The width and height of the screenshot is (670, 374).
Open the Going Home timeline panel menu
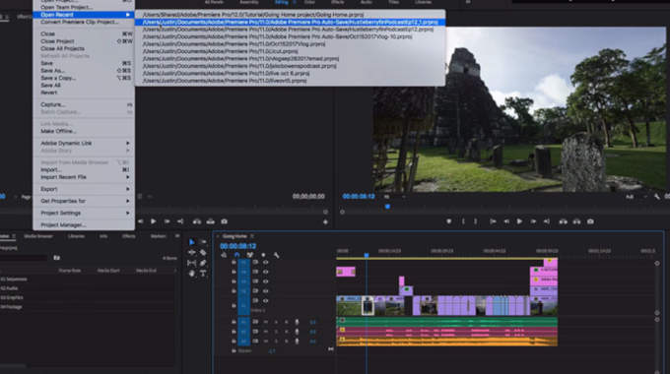coord(252,236)
